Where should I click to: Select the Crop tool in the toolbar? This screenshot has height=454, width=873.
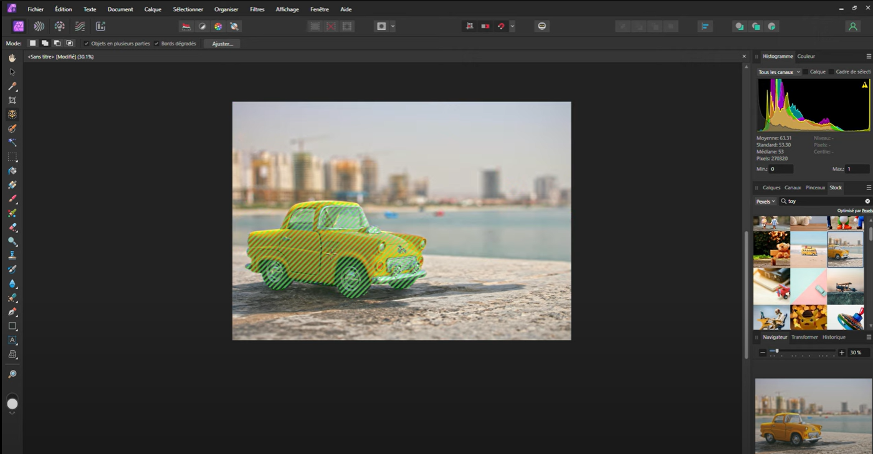12,100
